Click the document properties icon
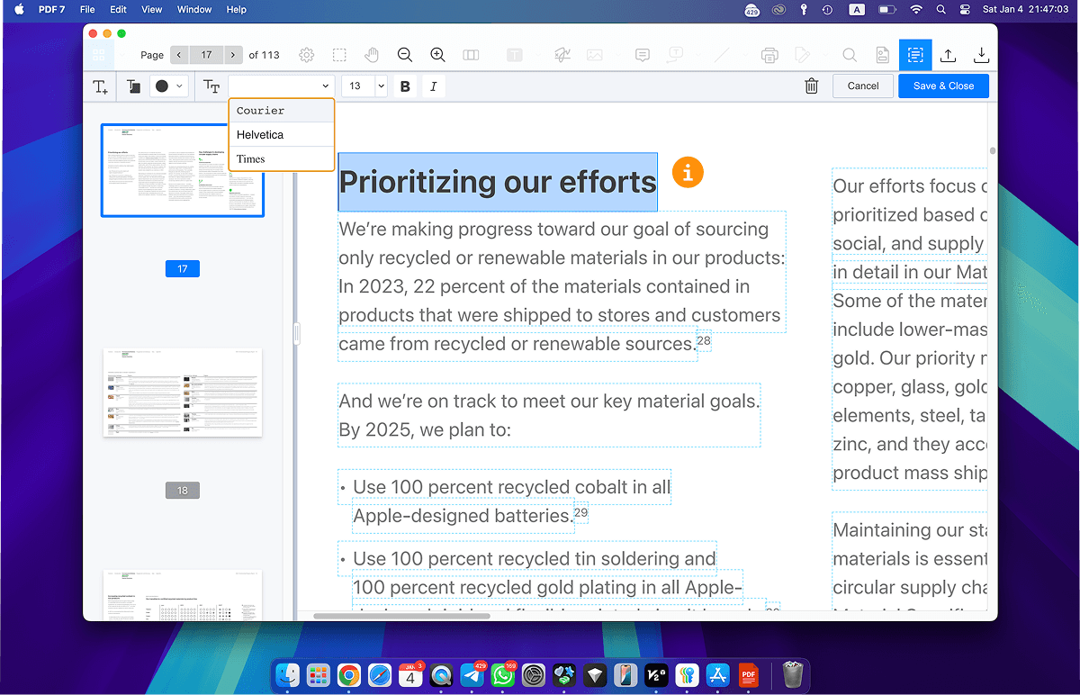This screenshot has width=1080, height=695. [883, 55]
